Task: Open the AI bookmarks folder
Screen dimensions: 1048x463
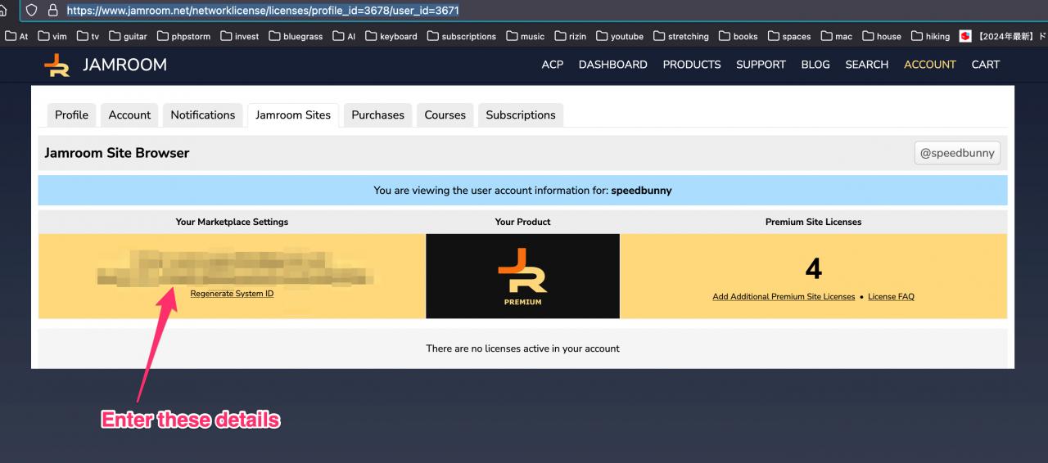Action: [x=344, y=36]
